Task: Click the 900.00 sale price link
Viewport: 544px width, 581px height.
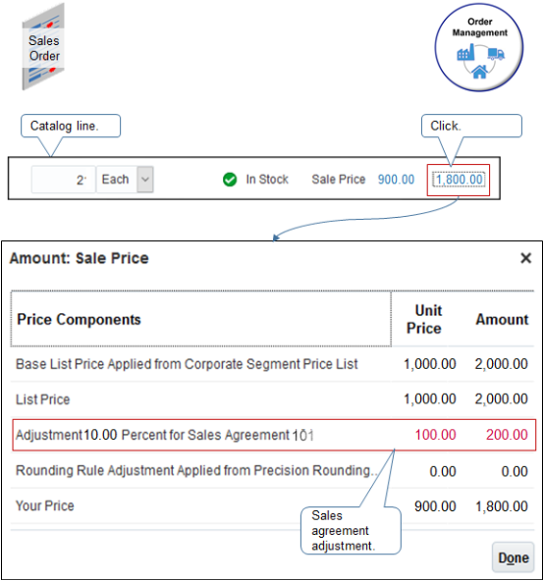Action: (396, 180)
